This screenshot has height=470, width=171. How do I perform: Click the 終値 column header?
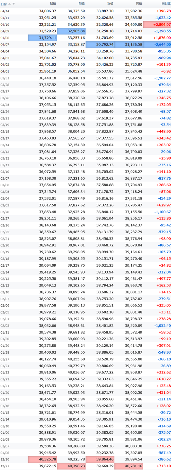pos(139,4)
